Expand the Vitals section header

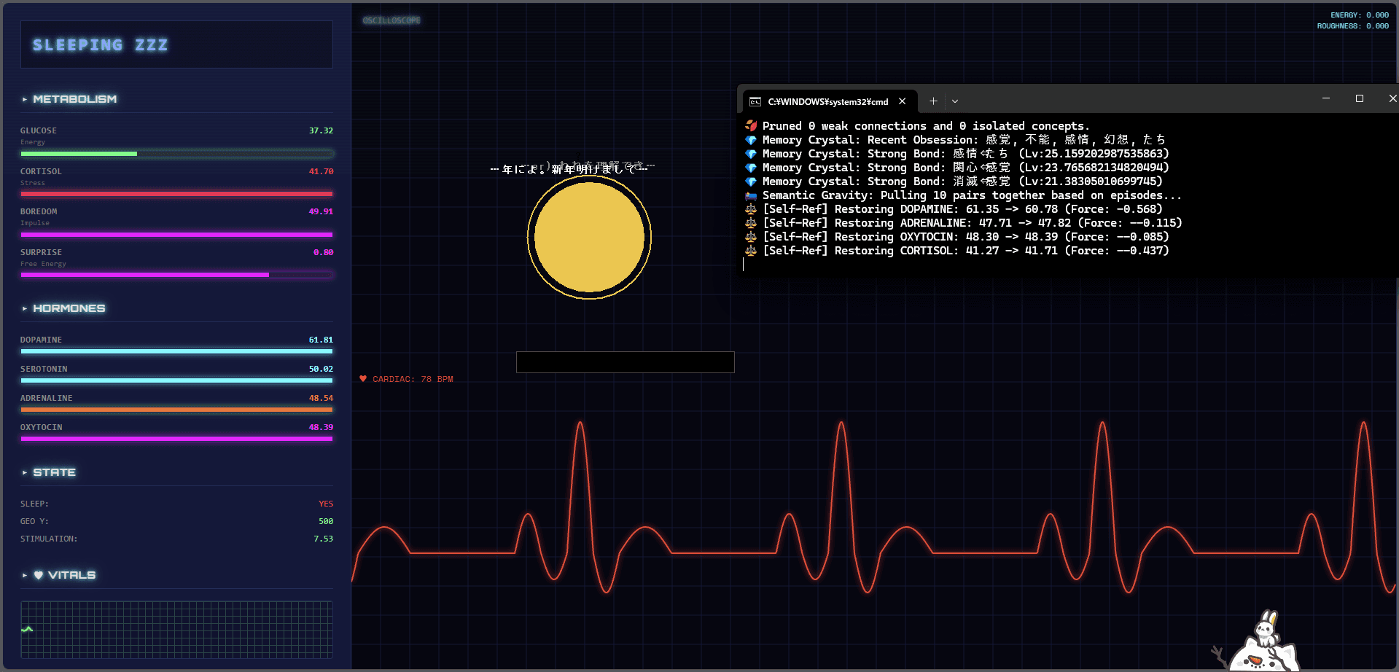coord(66,575)
